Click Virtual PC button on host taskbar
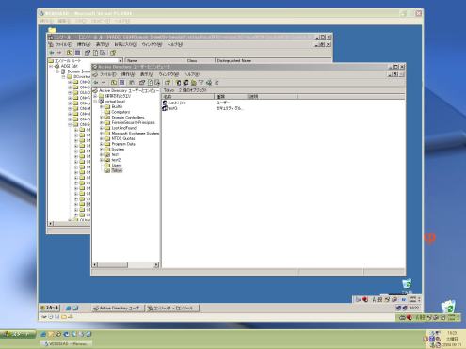 tap(67, 344)
